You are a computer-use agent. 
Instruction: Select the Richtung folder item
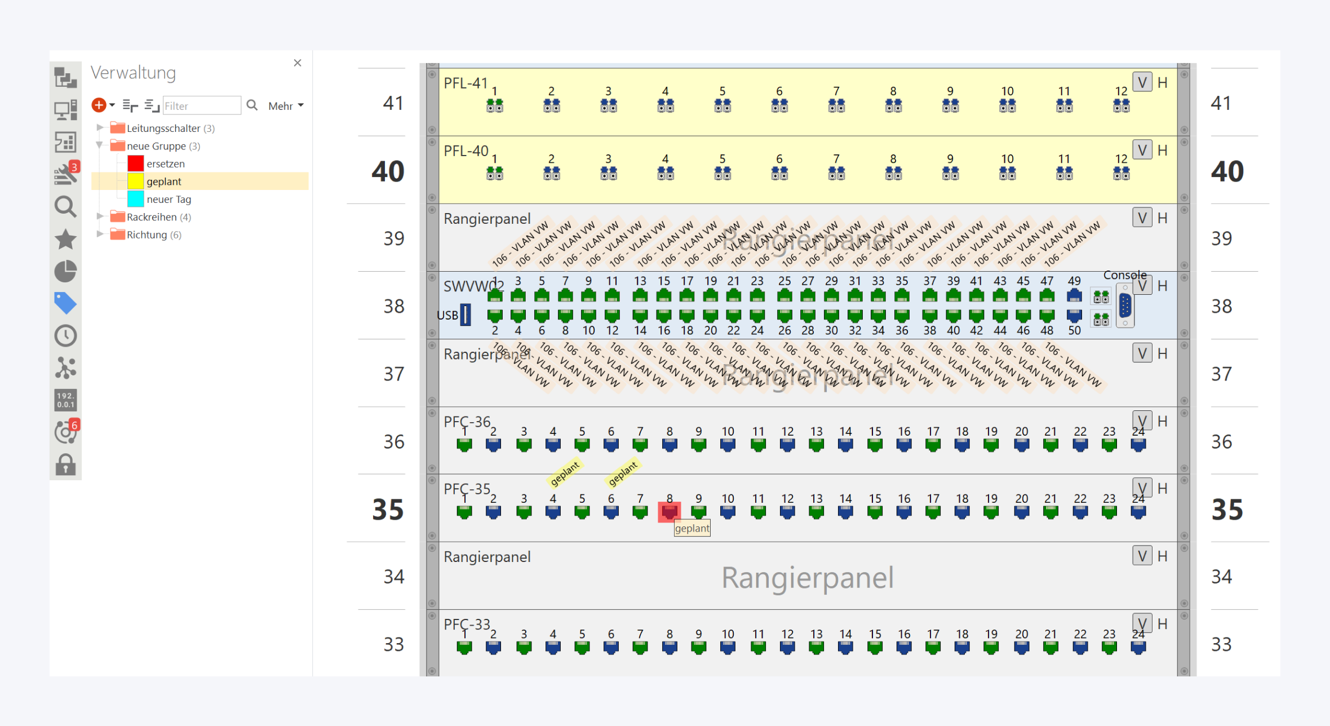click(147, 234)
